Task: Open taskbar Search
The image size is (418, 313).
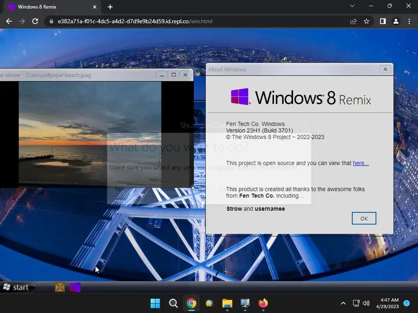Action: [x=173, y=303]
